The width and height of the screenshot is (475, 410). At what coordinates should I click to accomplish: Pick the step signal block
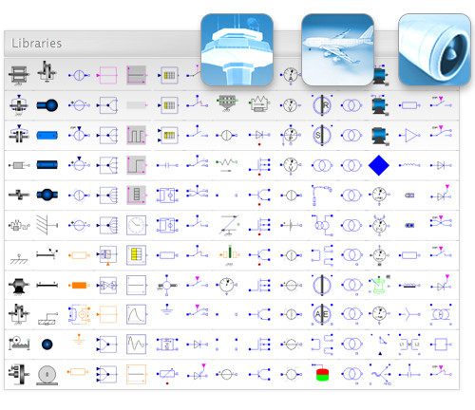[136, 165]
